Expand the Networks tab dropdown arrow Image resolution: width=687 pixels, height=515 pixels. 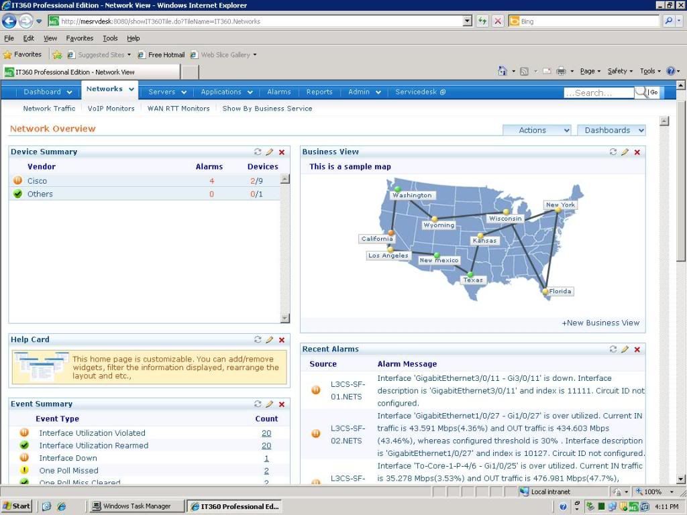131,89
